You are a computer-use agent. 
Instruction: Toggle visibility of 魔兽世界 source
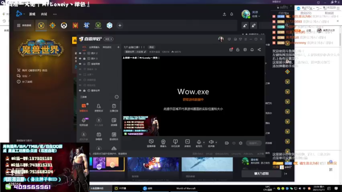(80, 90)
